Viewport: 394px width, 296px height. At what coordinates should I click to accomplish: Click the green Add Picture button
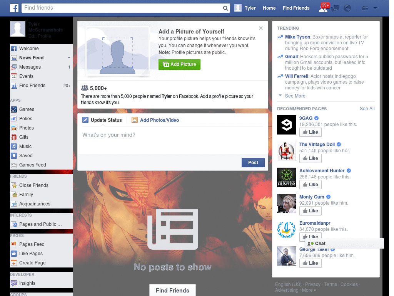tap(179, 64)
